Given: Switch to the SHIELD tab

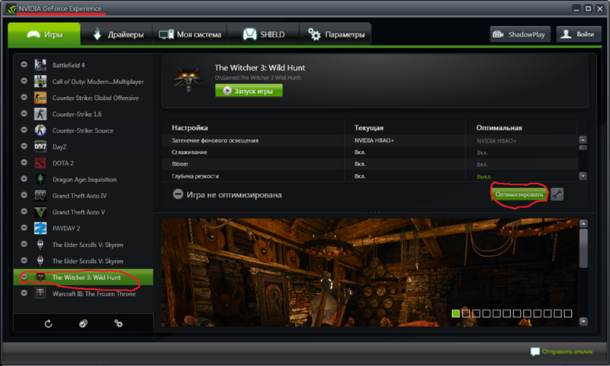Looking at the screenshot, I should pos(263,34).
